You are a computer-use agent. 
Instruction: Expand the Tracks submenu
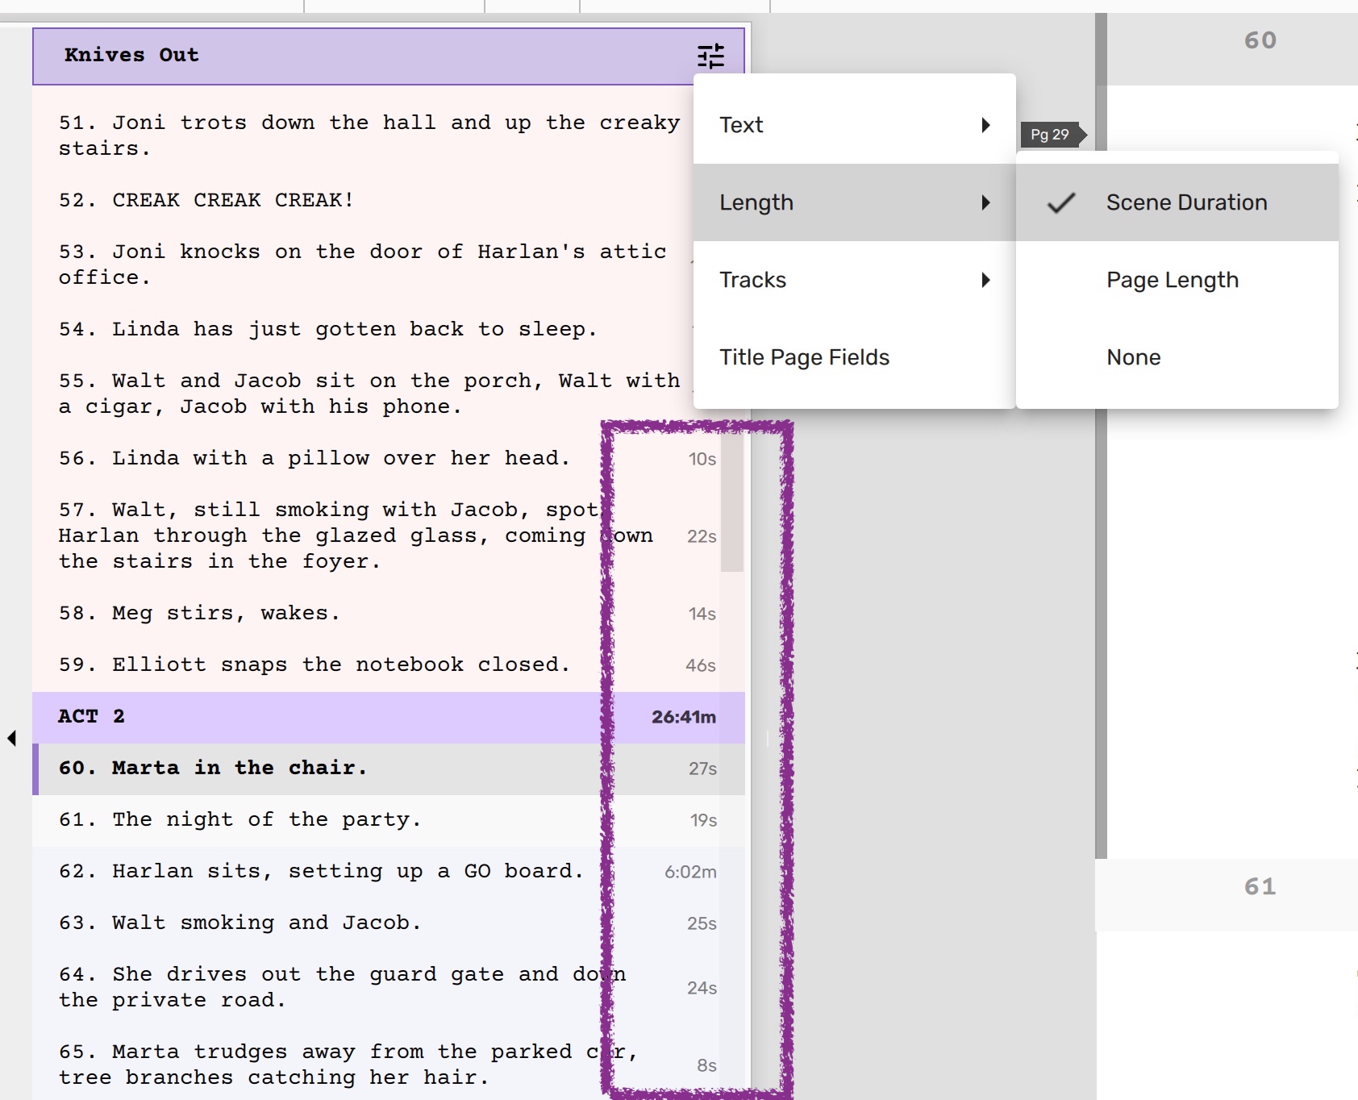tap(853, 280)
